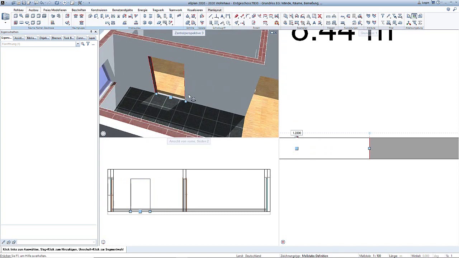Switch to the Freies Modellieren ribbon tab

pos(55,10)
